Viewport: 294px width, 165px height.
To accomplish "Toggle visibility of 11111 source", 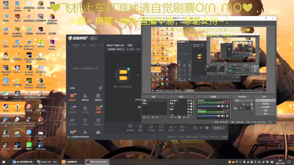I will 189,106.
